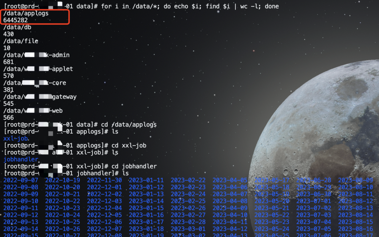The image size is (379, 237).
Task: Click the blue jobhandler directory name
Action: (21, 159)
